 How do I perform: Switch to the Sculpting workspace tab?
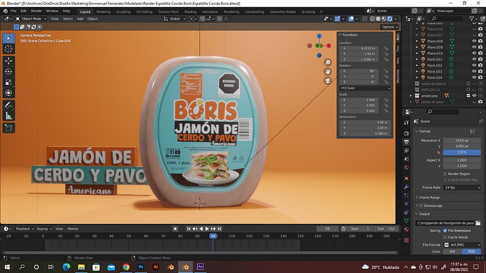(123, 11)
